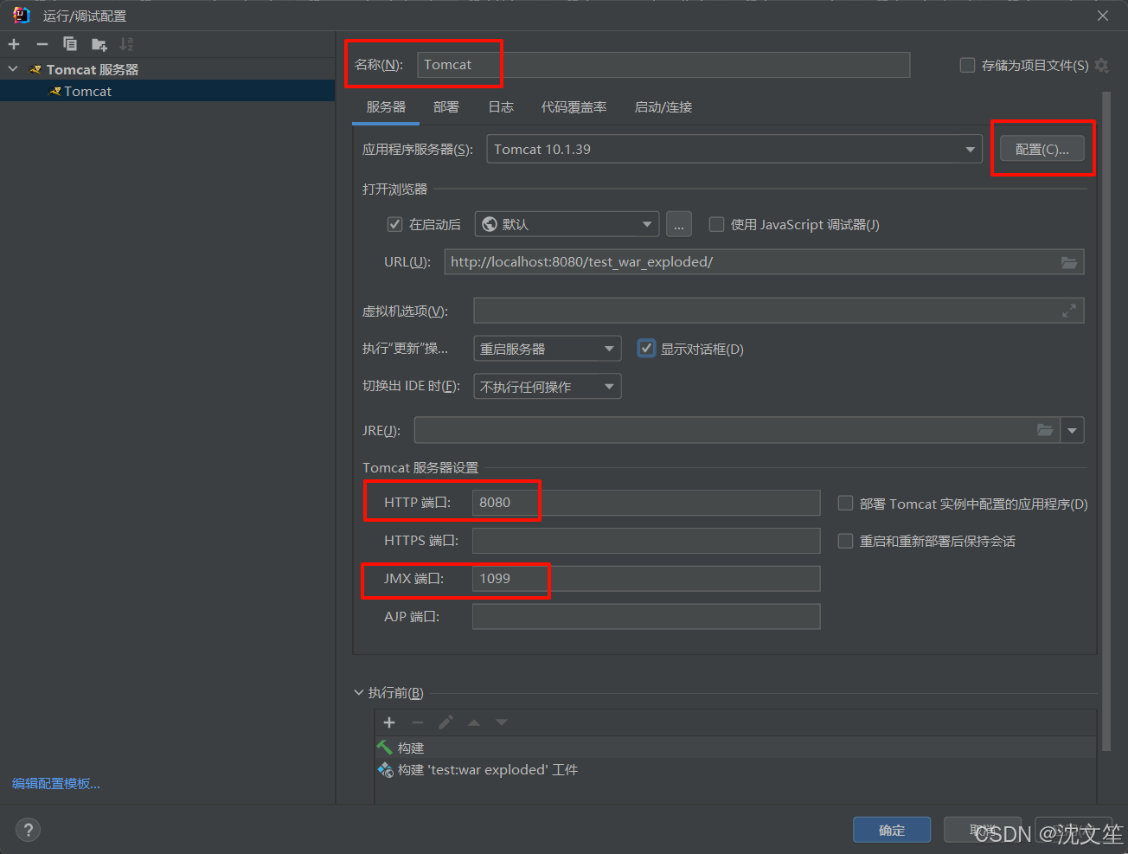The width and height of the screenshot is (1128, 854).
Task: Toggle the 显示对话框 checkbox
Action: 645,349
